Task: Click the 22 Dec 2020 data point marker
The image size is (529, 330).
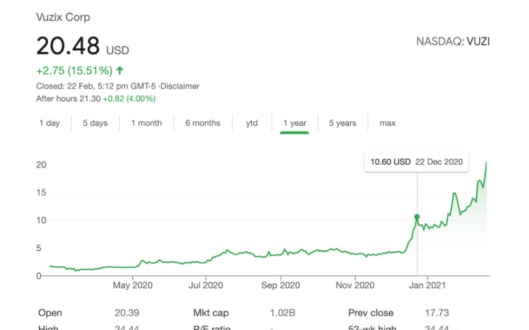Action: [417, 217]
